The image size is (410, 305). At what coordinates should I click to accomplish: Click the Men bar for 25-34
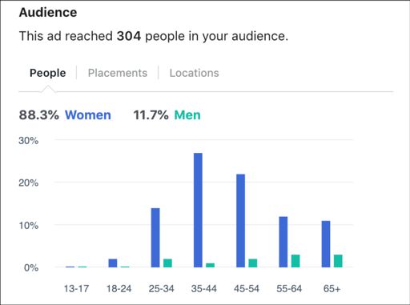click(x=167, y=263)
